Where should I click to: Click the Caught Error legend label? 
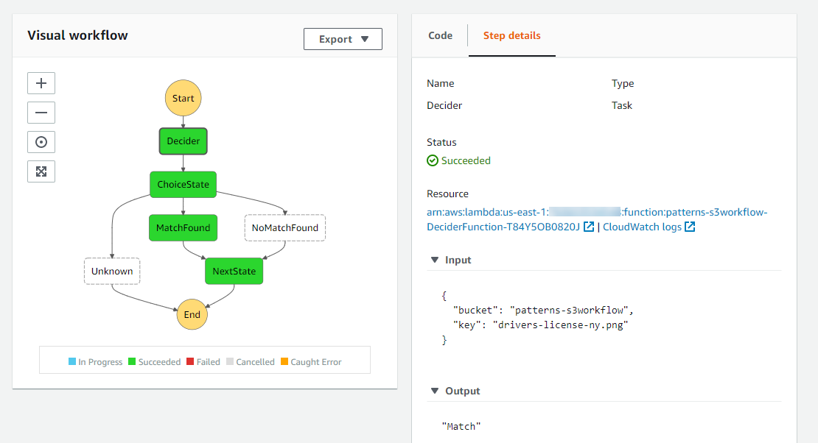(x=316, y=362)
